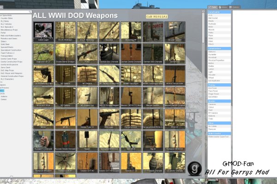Viewport: 277px width, 184px height.
Task: Switch to the Tools tab
Action: (212, 7)
